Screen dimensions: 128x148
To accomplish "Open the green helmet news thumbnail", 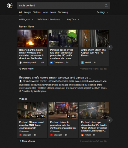I will [63, 38].
